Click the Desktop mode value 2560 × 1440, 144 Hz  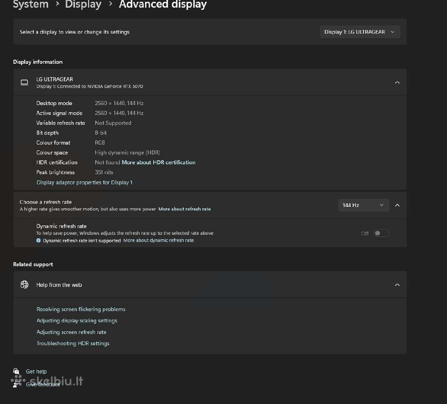(119, 103)
